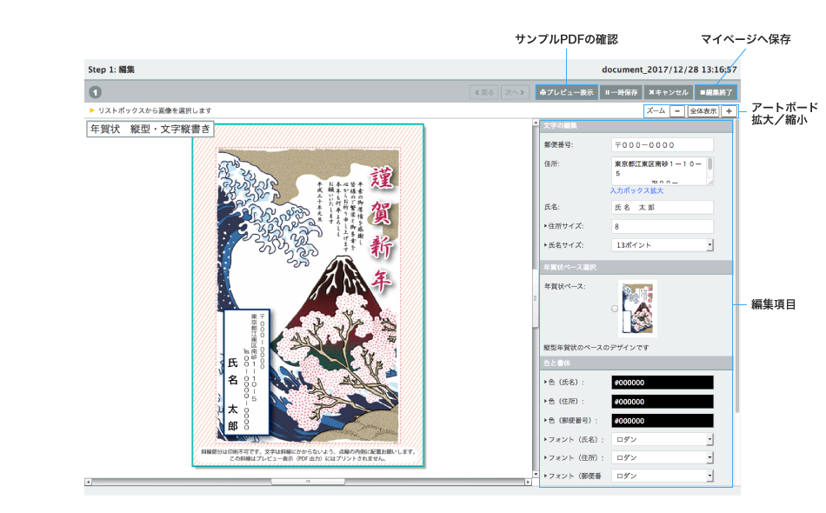Click the プレビュー表示 preview button
This screenshot has height=513, width=826.
click(x=567, y=92)
